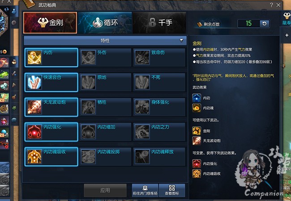Screen dimensions: 291x201
Task: Select the 内功魂吸收 golden body icon
Action: pos(34,157)
